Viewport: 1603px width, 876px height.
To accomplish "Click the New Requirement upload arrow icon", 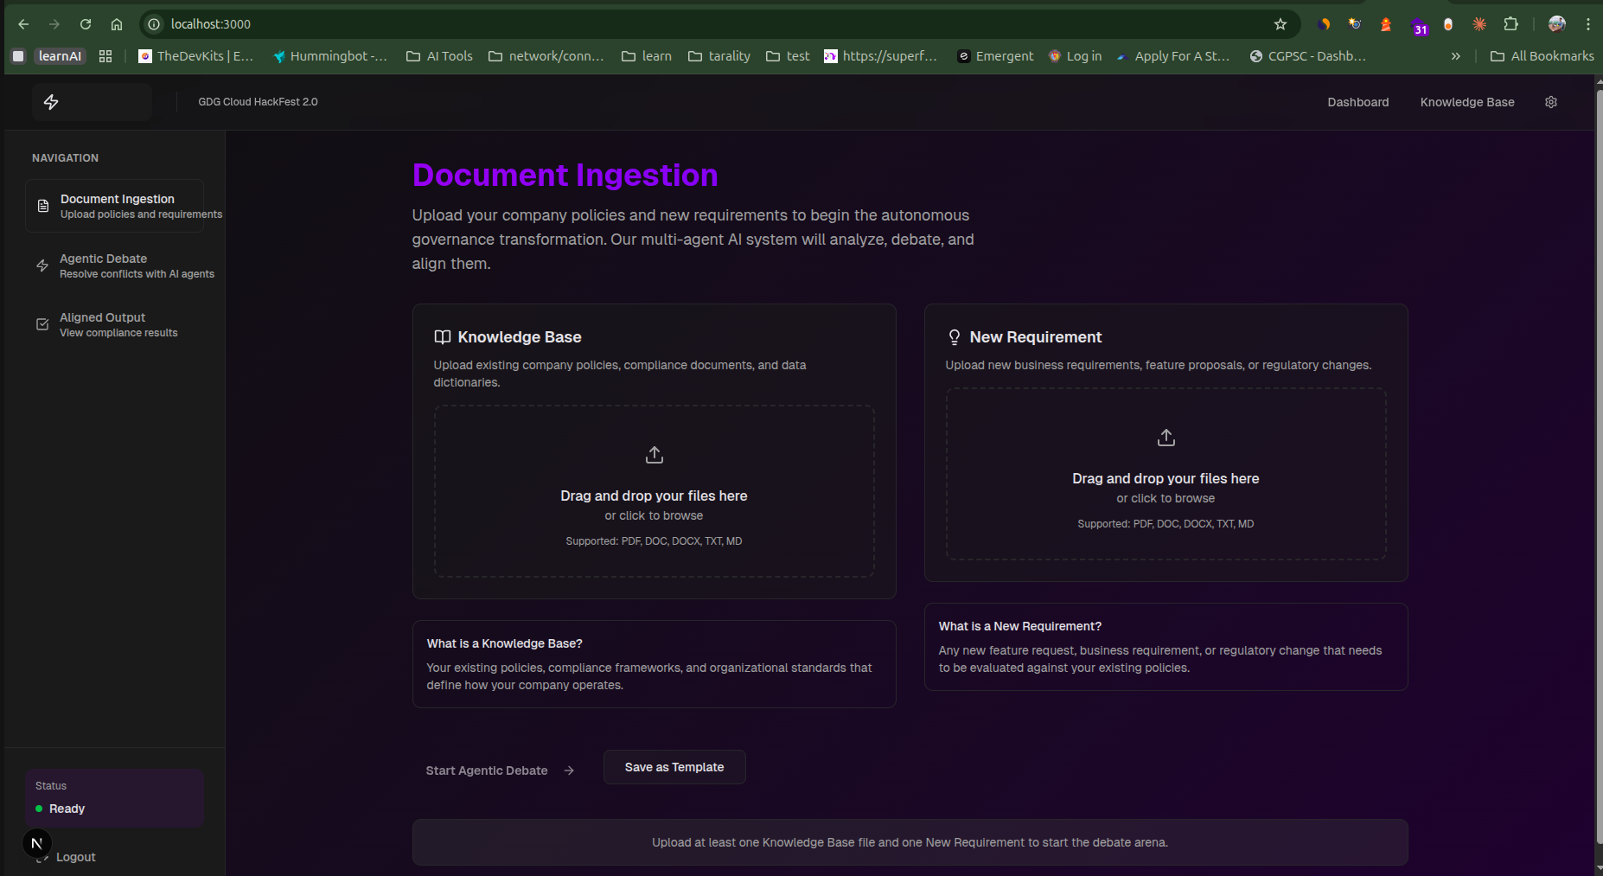I will click(1166, 438).
